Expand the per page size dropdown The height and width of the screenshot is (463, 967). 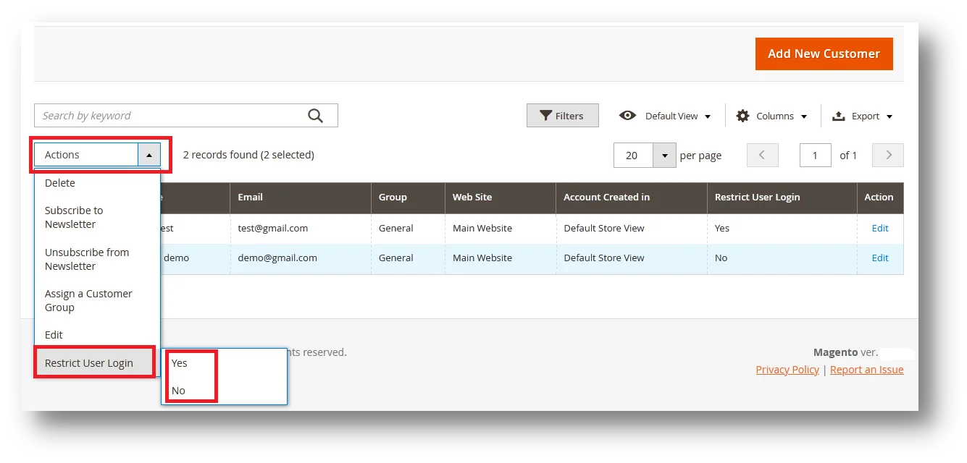664,156
